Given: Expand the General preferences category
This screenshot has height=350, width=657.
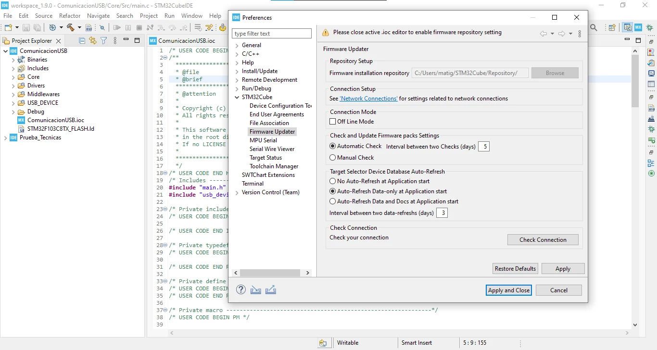Looking at the screenshot, I should click(x=237, y=46).
